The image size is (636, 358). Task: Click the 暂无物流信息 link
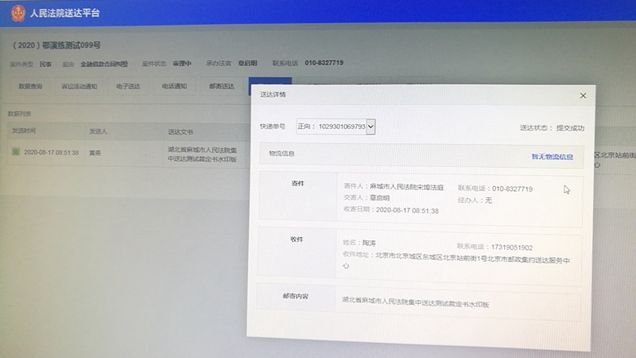552,157
